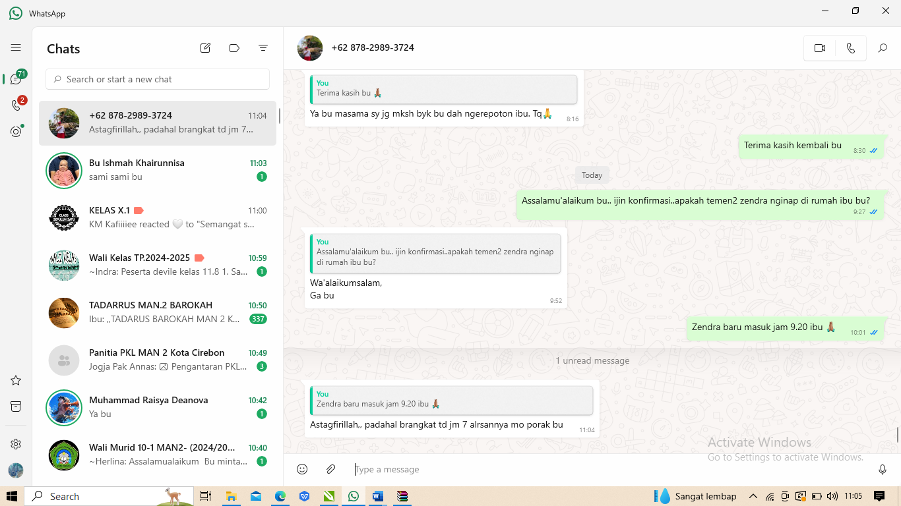Viewport: 901px width, 506px height.
Task: Start a voice call from the chat header
Action: [x=850, y=48]
